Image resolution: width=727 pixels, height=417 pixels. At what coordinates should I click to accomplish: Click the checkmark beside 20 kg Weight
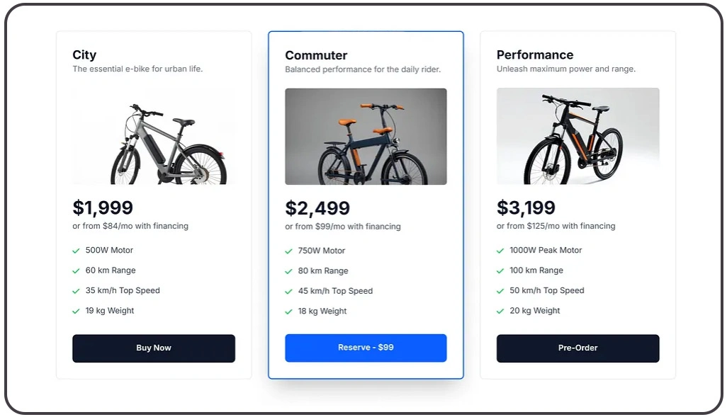click(x=500, y=311)
